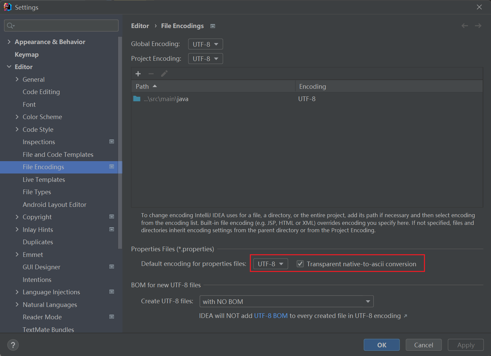Click the help question mark icon

pyautogui.click(x=13, y=345)
